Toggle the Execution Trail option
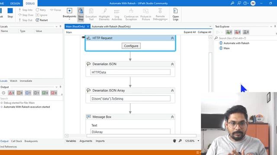Screen dimensions: 277x155 91,14
